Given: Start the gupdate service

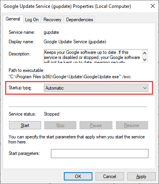Looking at the screenshot, I should (25, 125).
